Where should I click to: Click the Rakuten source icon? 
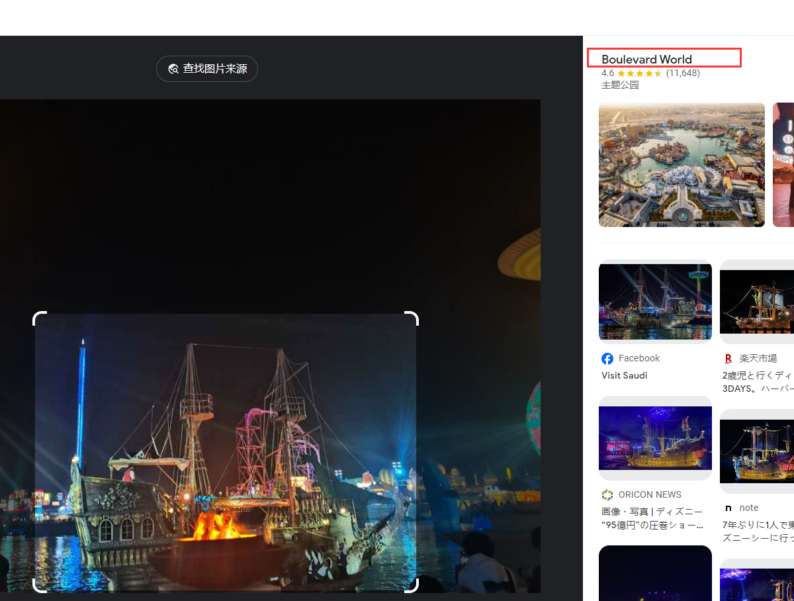tap(728, 359)
